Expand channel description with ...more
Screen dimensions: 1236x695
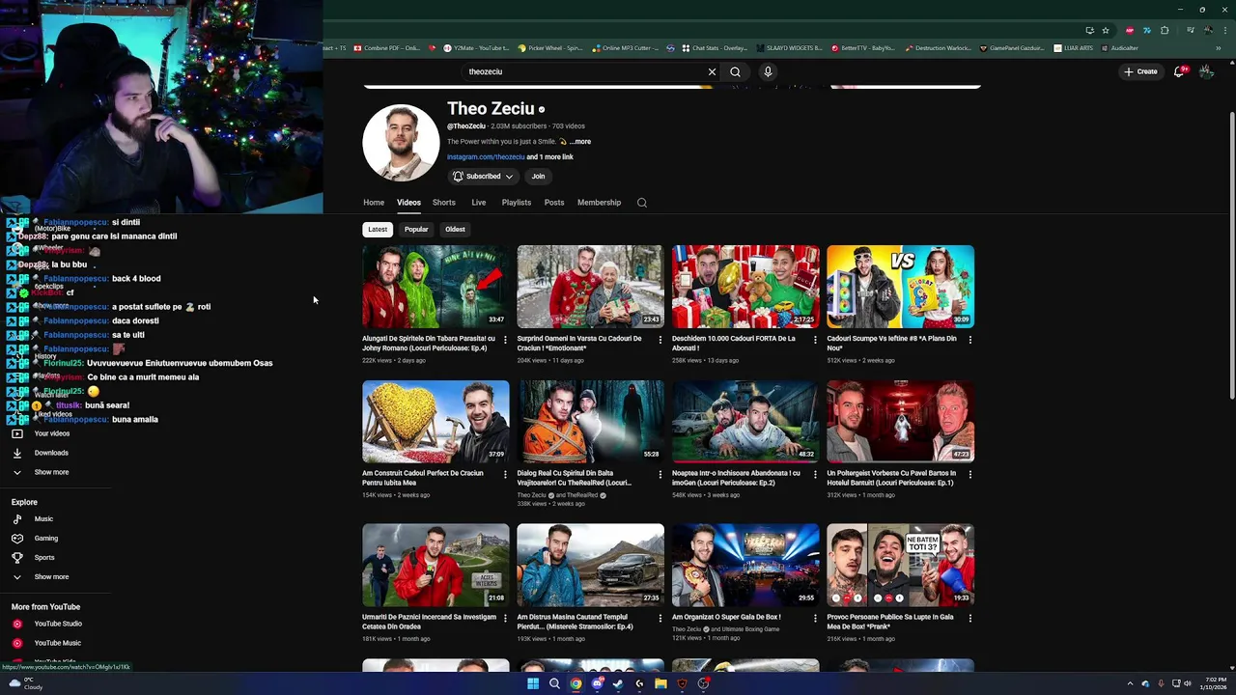(x=580, y=142)
